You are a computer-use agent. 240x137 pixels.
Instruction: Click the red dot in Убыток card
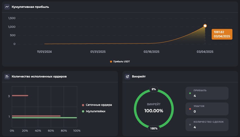coord(190,109)
